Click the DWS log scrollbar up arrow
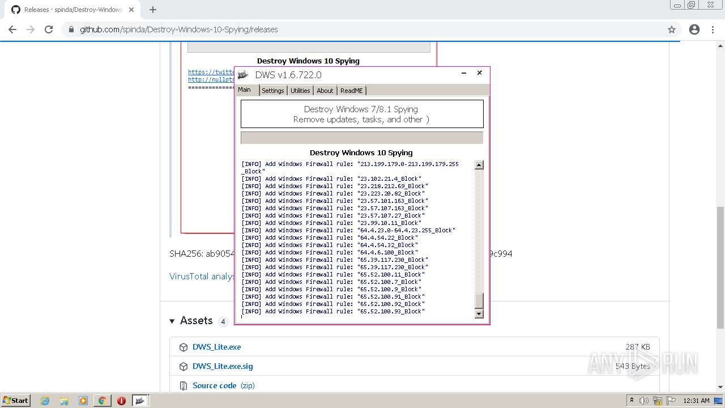The height and width of the screenshot is (408, 725). 479,165
